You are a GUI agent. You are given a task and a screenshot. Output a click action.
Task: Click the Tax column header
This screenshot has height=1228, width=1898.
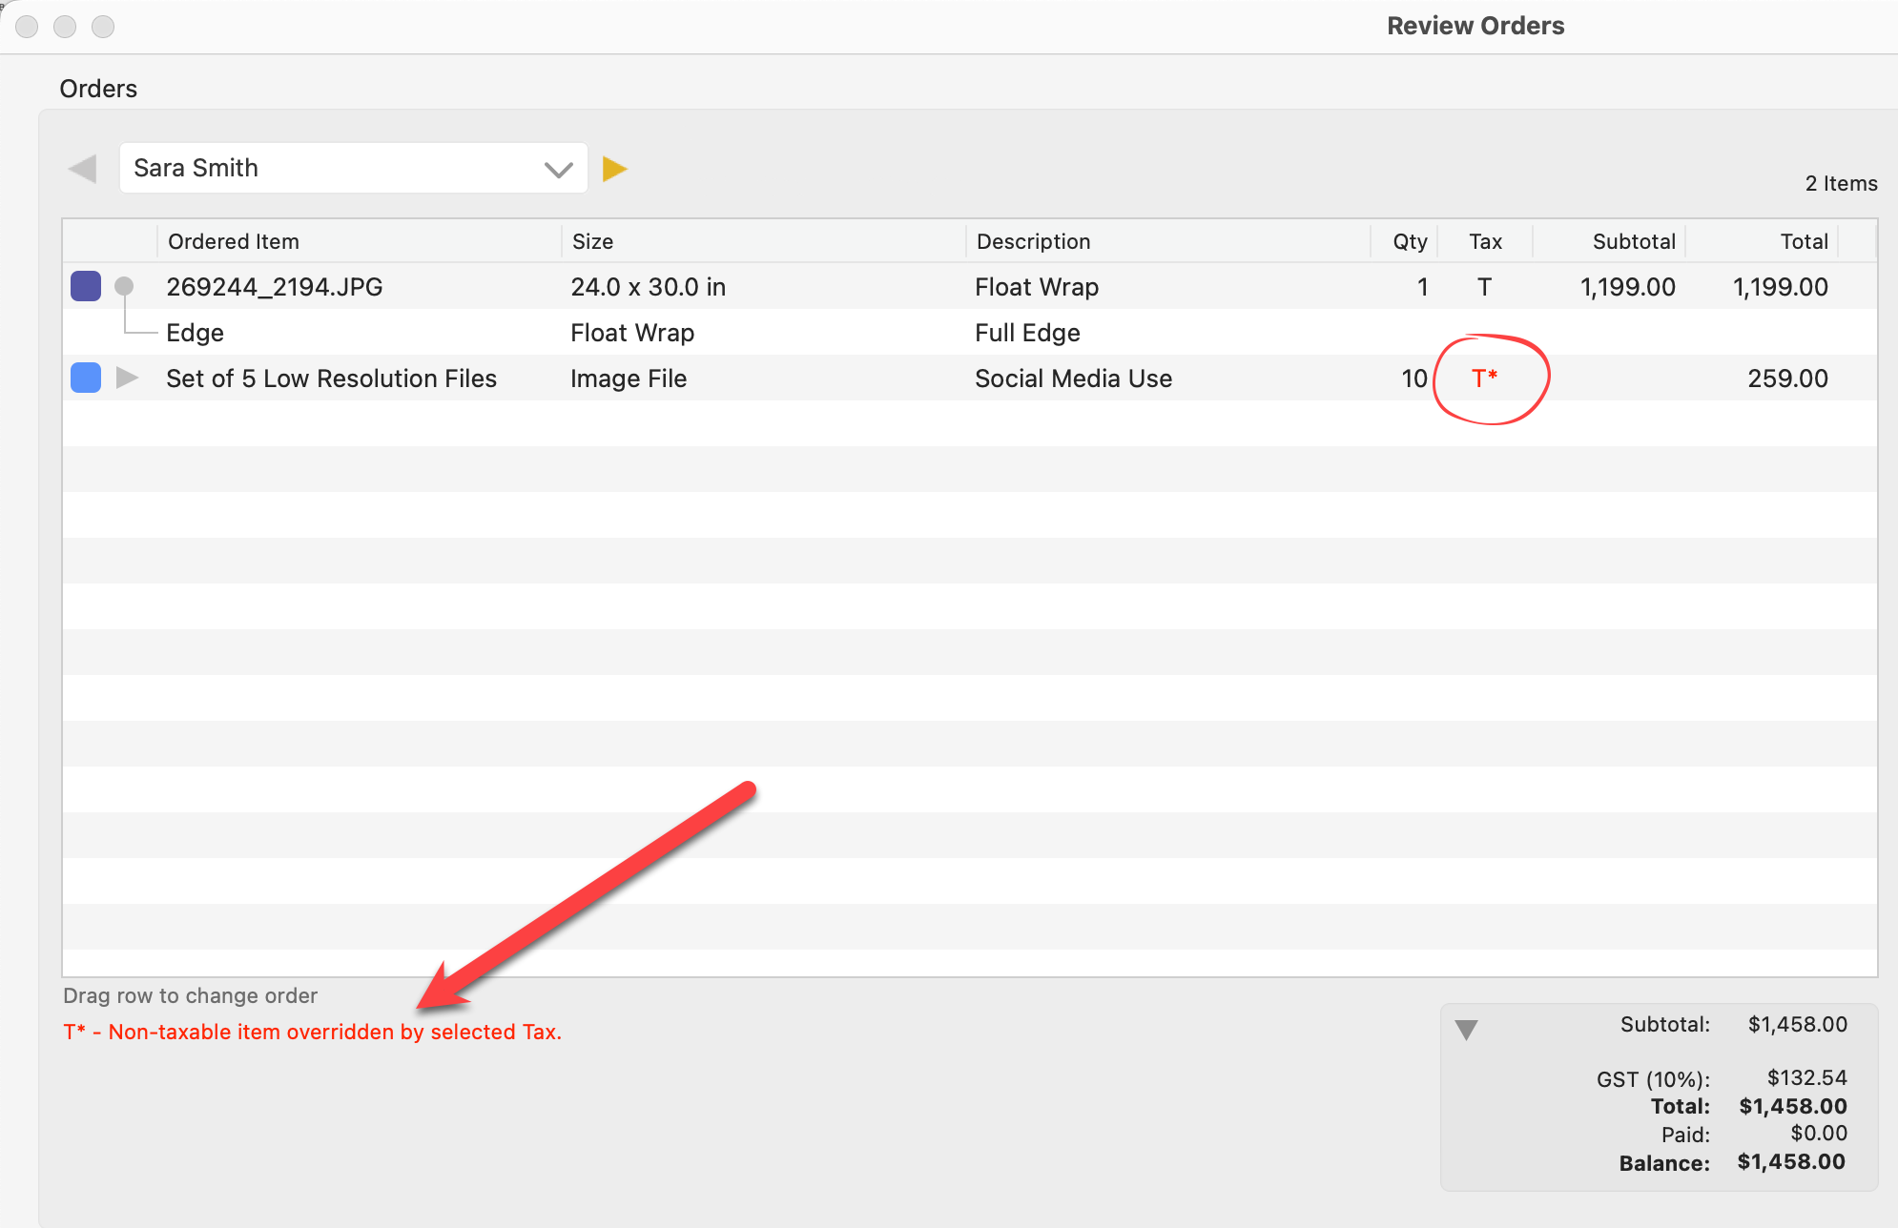1485,241
